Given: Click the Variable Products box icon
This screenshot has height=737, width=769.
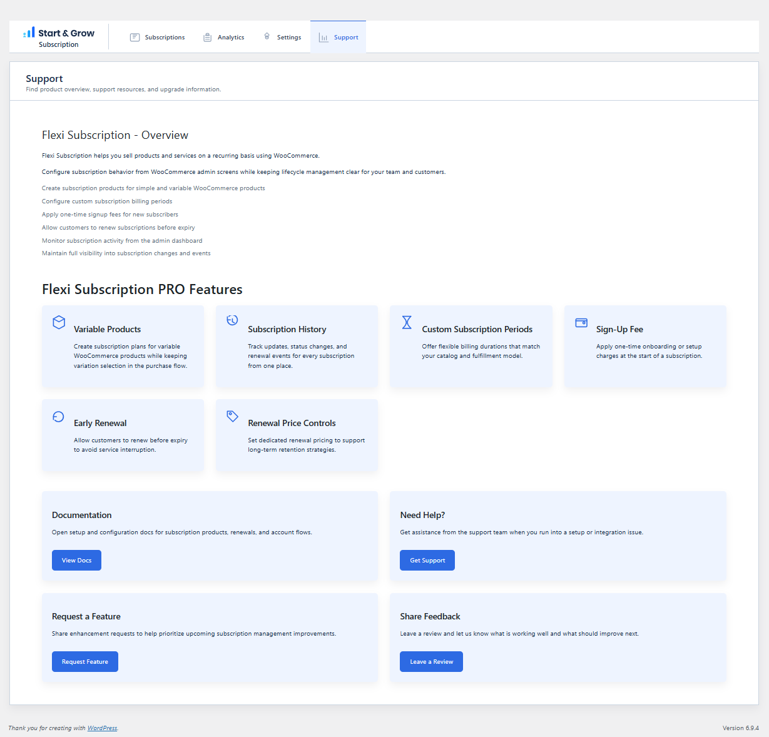Looking at the screenshot, I should coord(59,322).
